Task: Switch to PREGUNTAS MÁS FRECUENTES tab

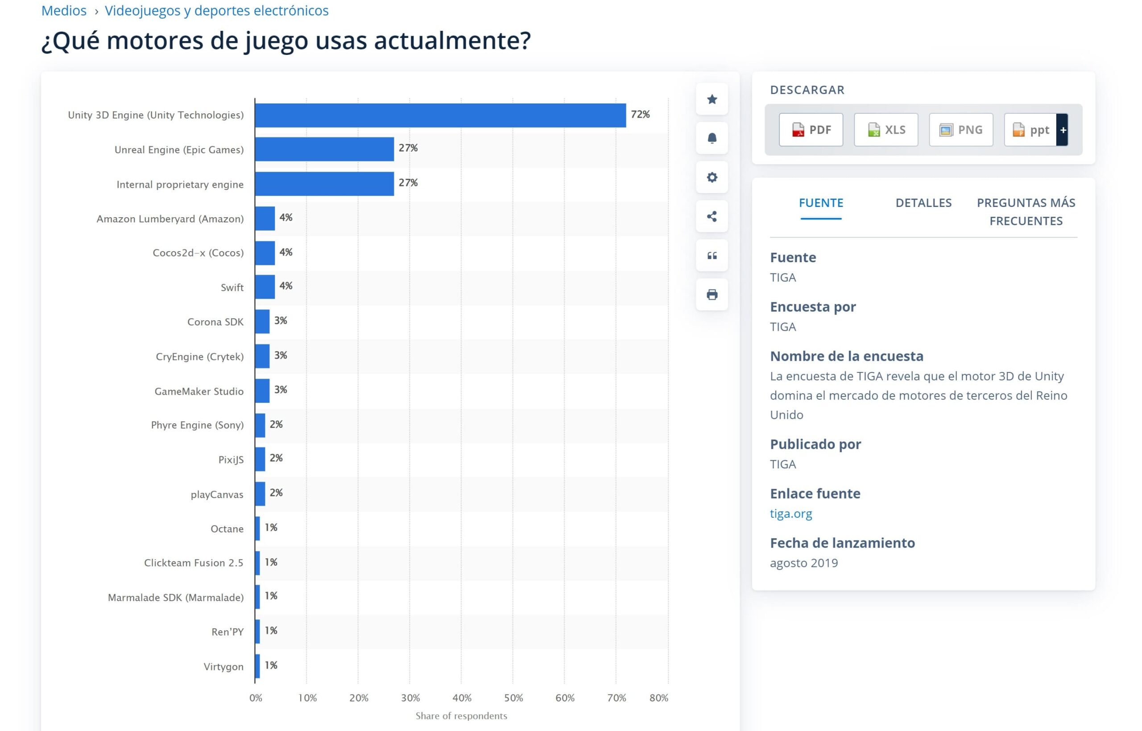Action: [x=1025, y=210]
